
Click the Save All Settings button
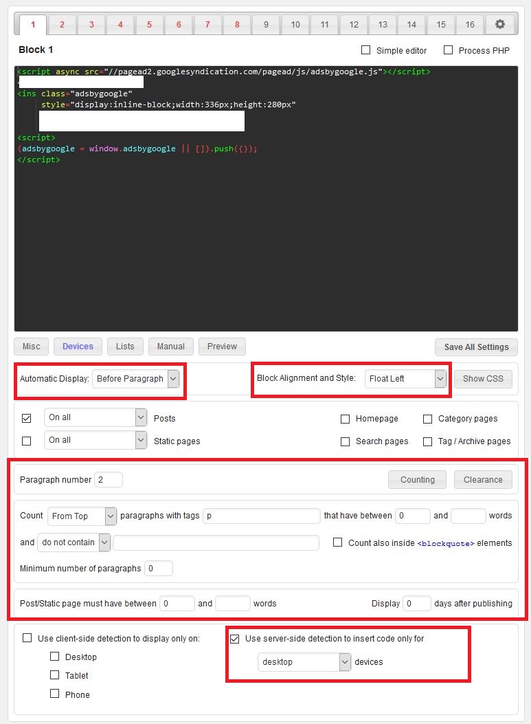coord(476,347)
